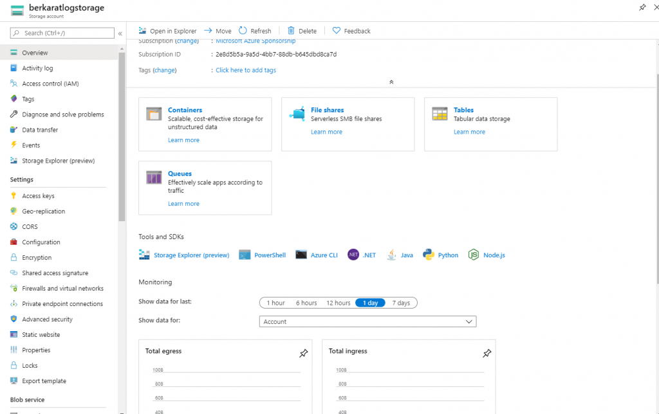Click the Geo-replication globe icon
This screenshot has height=414, width=659.
coord(14,211)
